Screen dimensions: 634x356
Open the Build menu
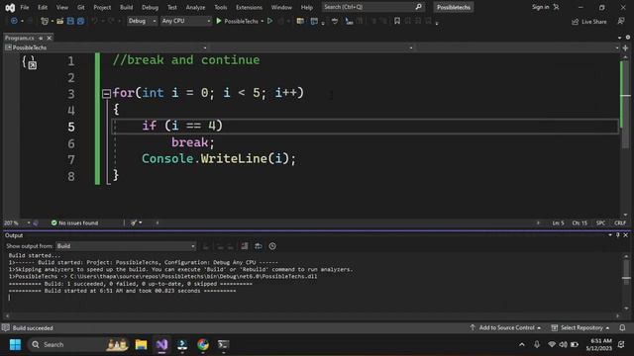pyautogui.click(x=126, y=7)
